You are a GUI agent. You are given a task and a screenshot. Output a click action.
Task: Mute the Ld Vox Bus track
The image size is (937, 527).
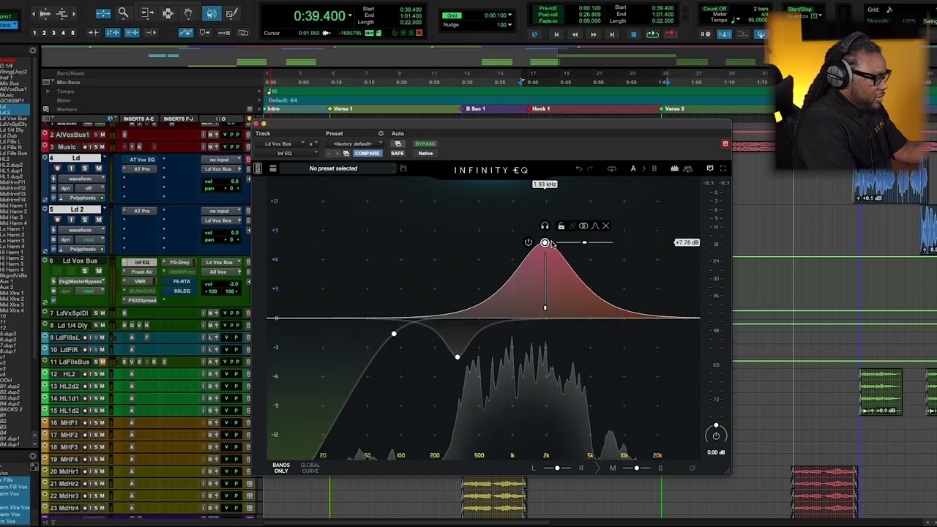pyautogui.click(x=99, y=272)
